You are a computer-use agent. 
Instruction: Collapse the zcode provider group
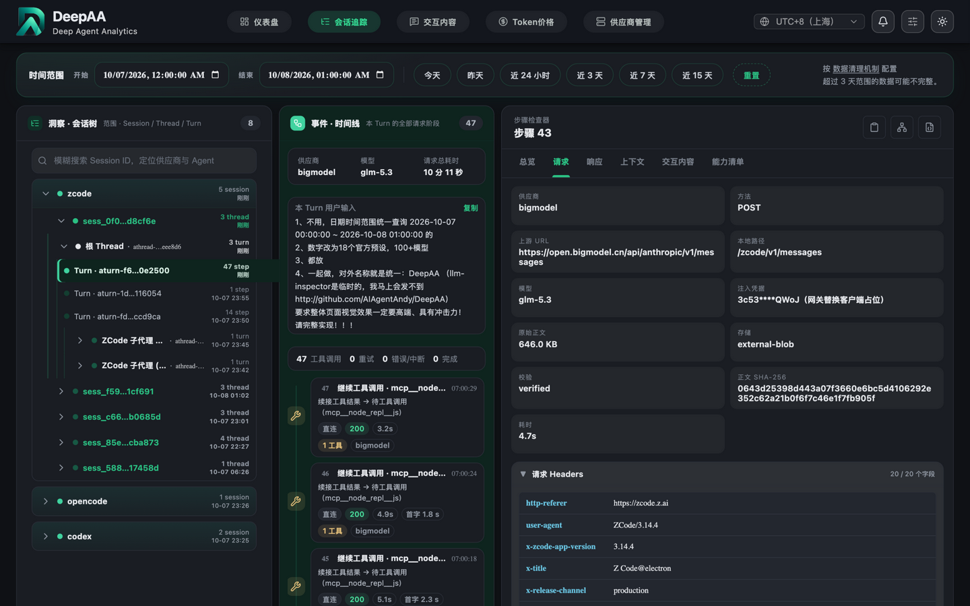pos(46,194)
